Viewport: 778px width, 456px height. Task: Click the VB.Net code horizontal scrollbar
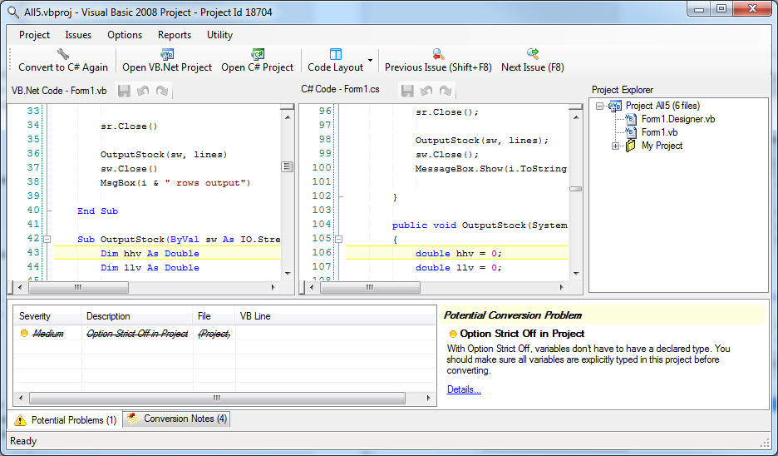[79, 288]
